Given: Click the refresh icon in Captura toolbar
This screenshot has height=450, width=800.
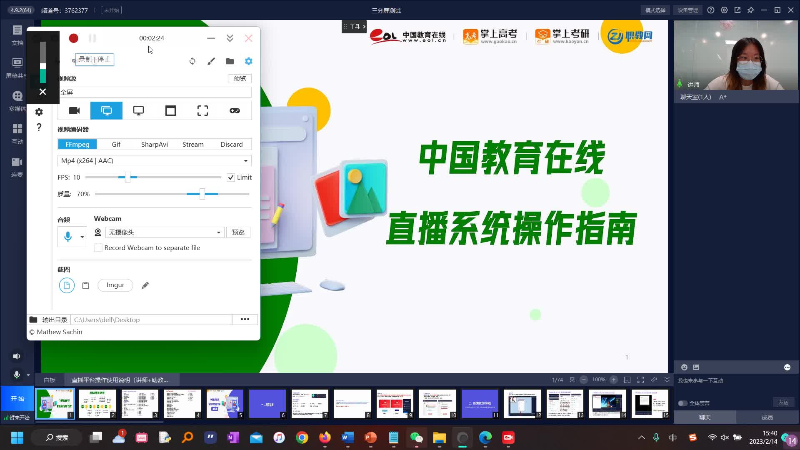Looking at the screenshot, I should click(192, 61).
